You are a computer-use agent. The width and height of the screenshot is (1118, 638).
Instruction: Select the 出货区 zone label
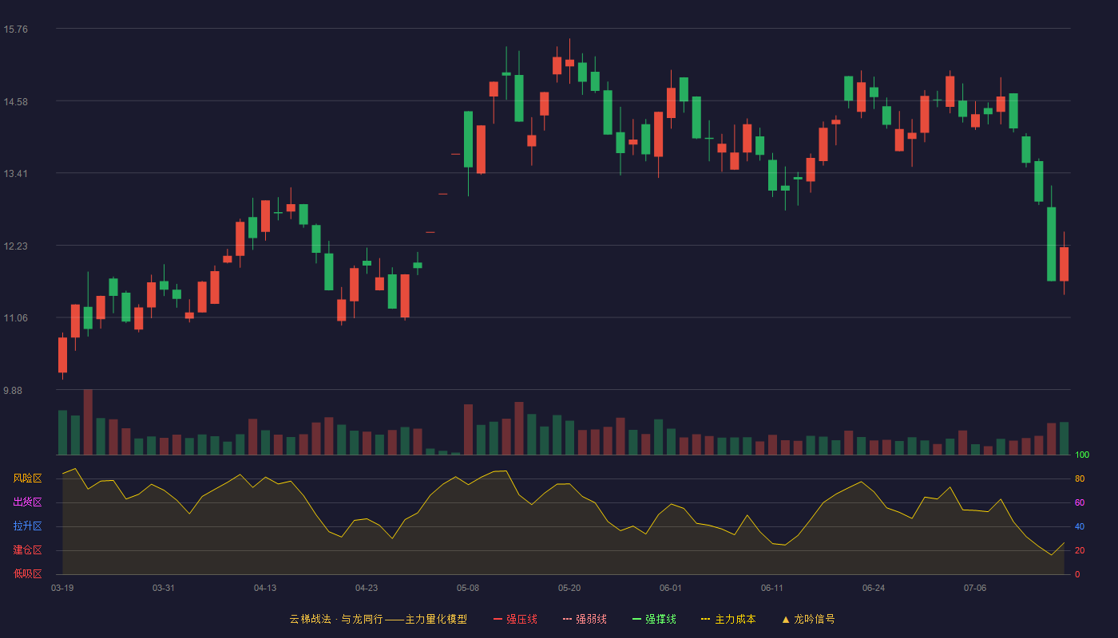coord(27,502)
